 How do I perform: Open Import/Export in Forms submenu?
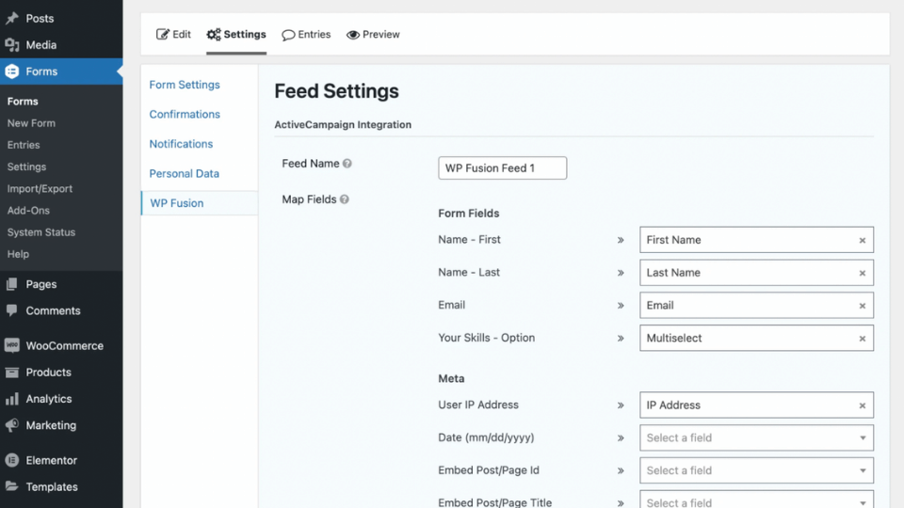coord(40,189)
